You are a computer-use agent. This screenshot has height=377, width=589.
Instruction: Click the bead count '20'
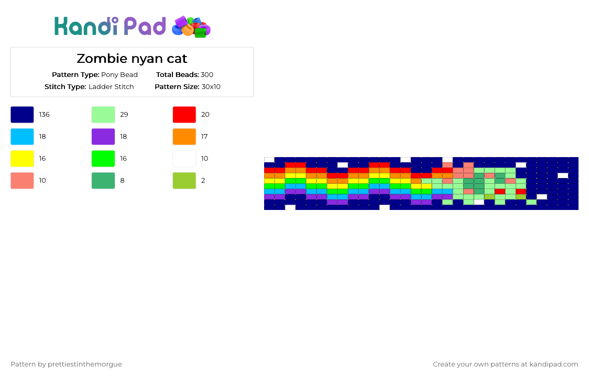(205, 115)
